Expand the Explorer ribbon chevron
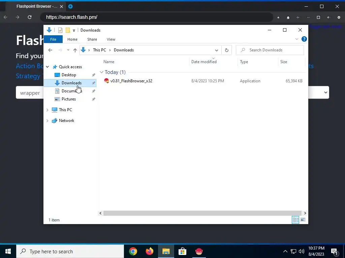 click(296, 39)
